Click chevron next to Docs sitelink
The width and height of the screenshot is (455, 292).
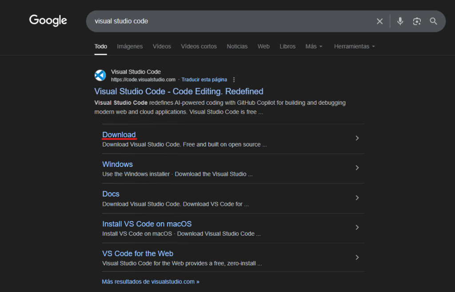click(357, 198)
